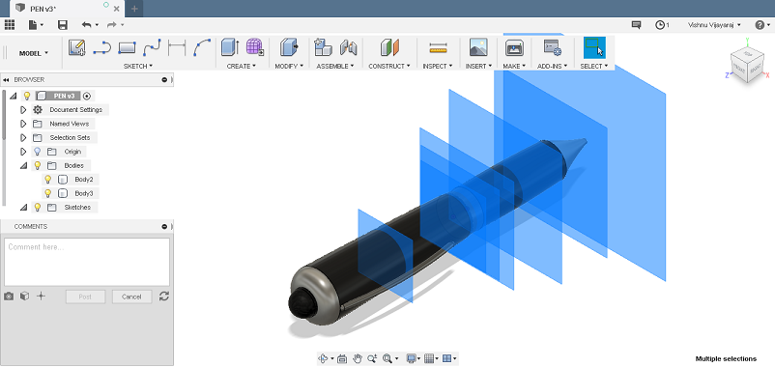Select the Rectangle sketch tool
This screenshot has height=368, width=775.
tap(127, 47)
